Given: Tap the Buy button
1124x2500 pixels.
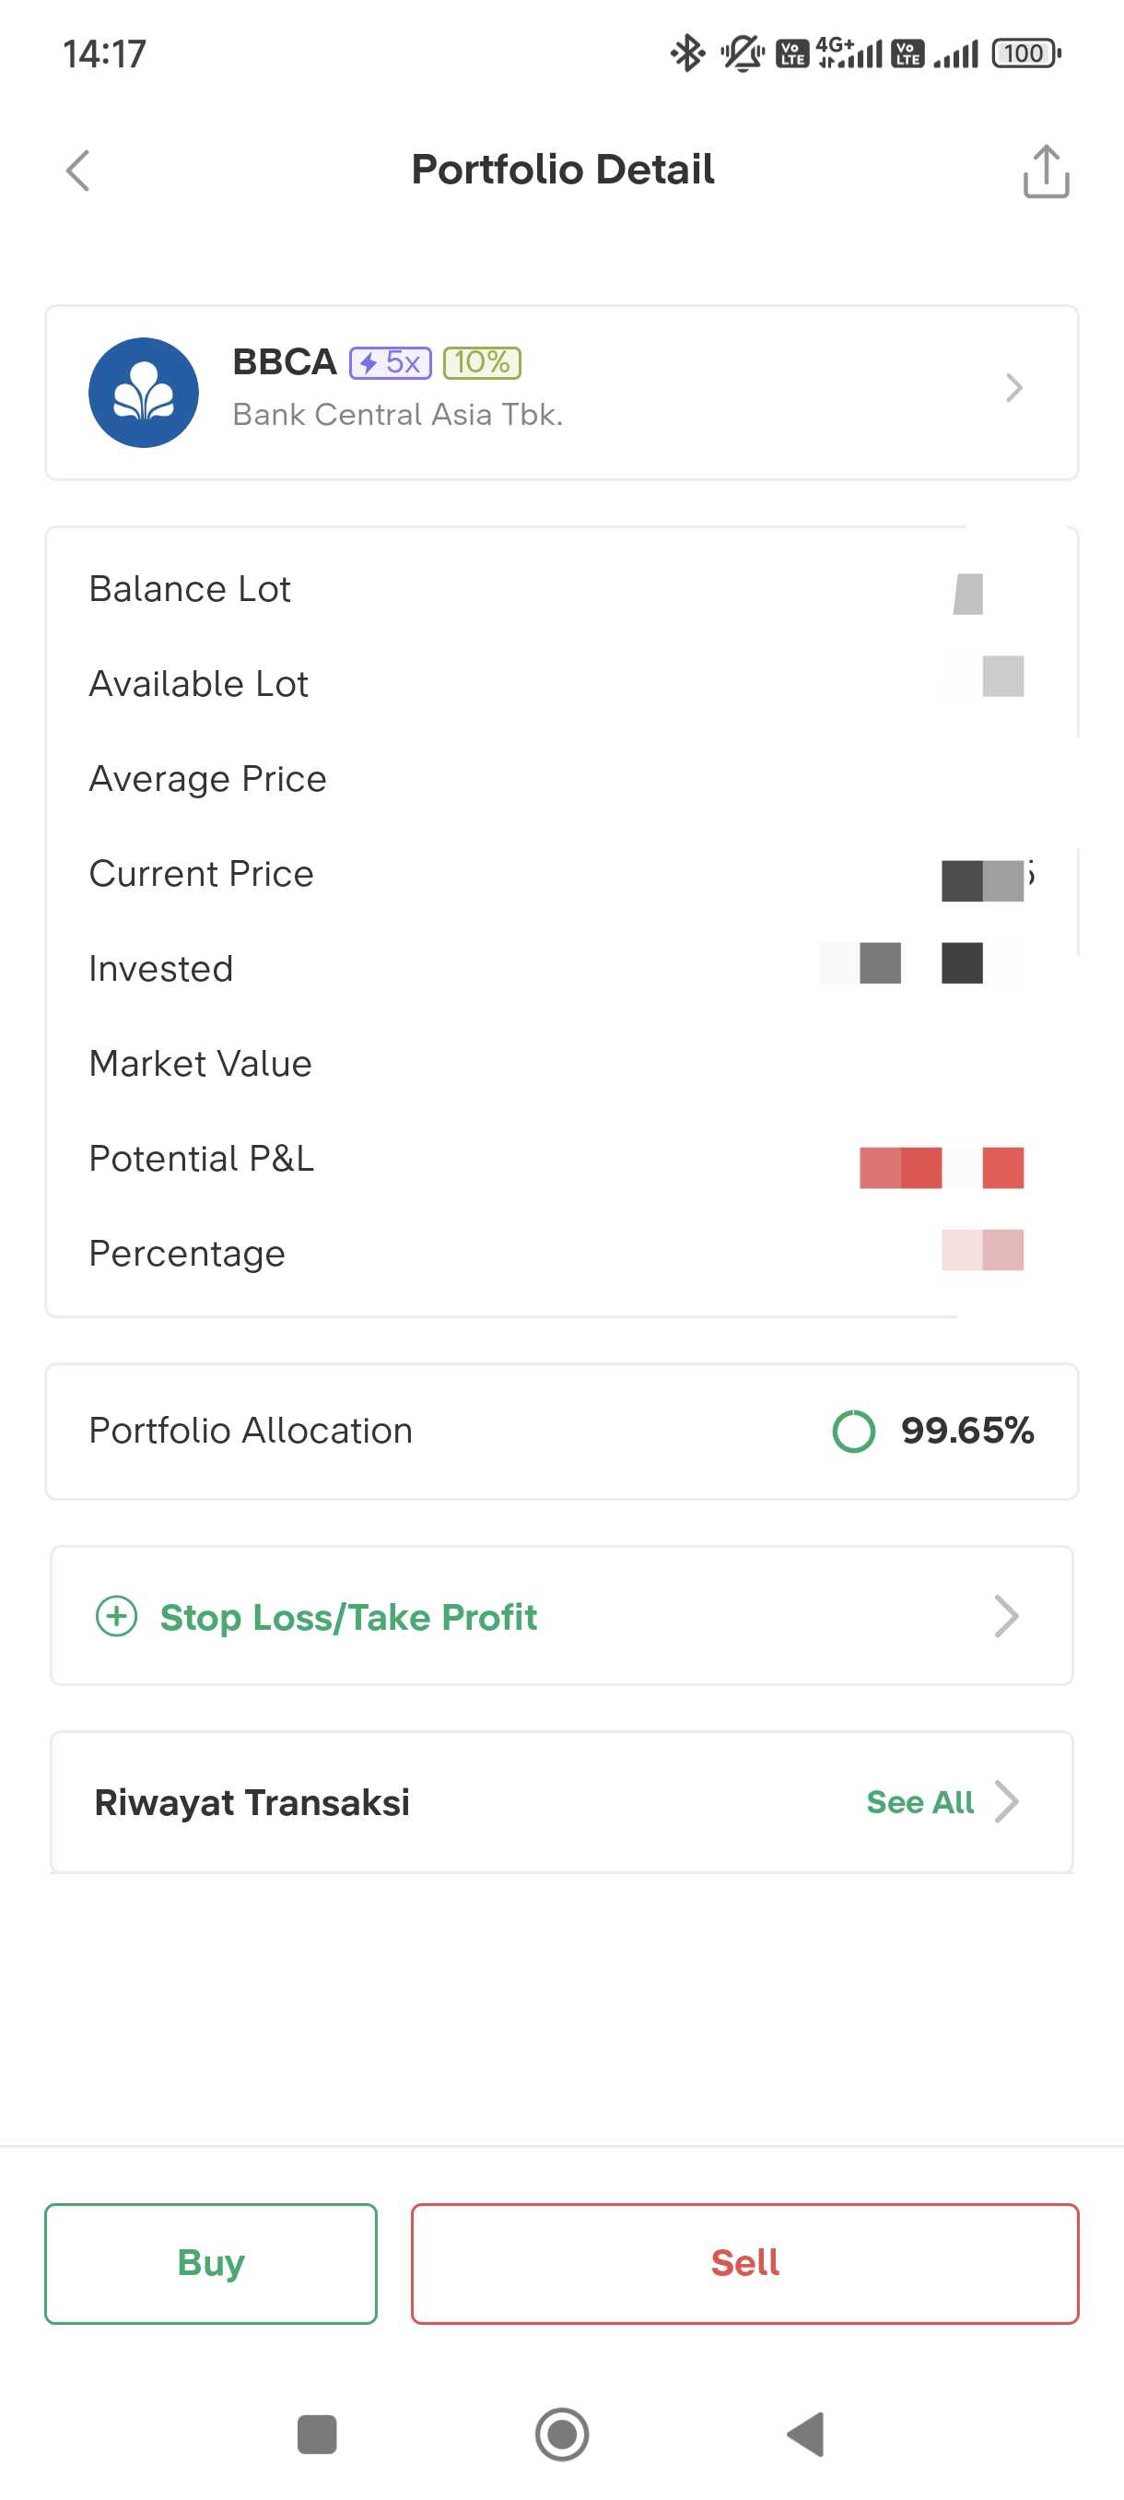Looking at the screenshot, I should click(210, 2263).
